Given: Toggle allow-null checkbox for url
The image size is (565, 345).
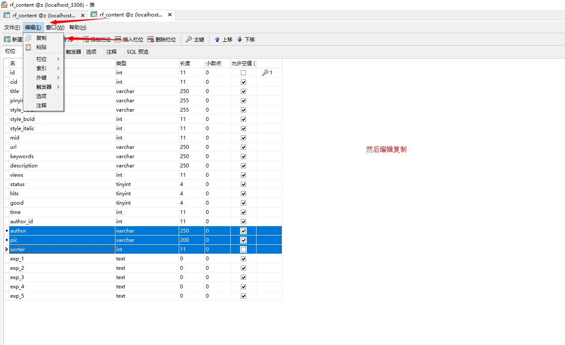Looking at the screenshot, I should pyautogui.click(x=243, y=147).
